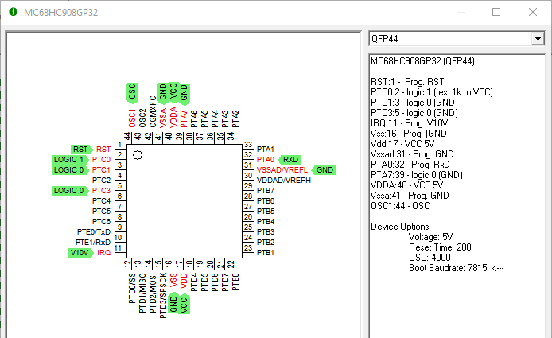Click the PTC2 pin label
Image resolution: width=552 pixels, height=338 pixels.
[x=101, y=181]
